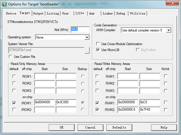
Task: Click the Keil uVision icon in title bar
Action: 5,4
